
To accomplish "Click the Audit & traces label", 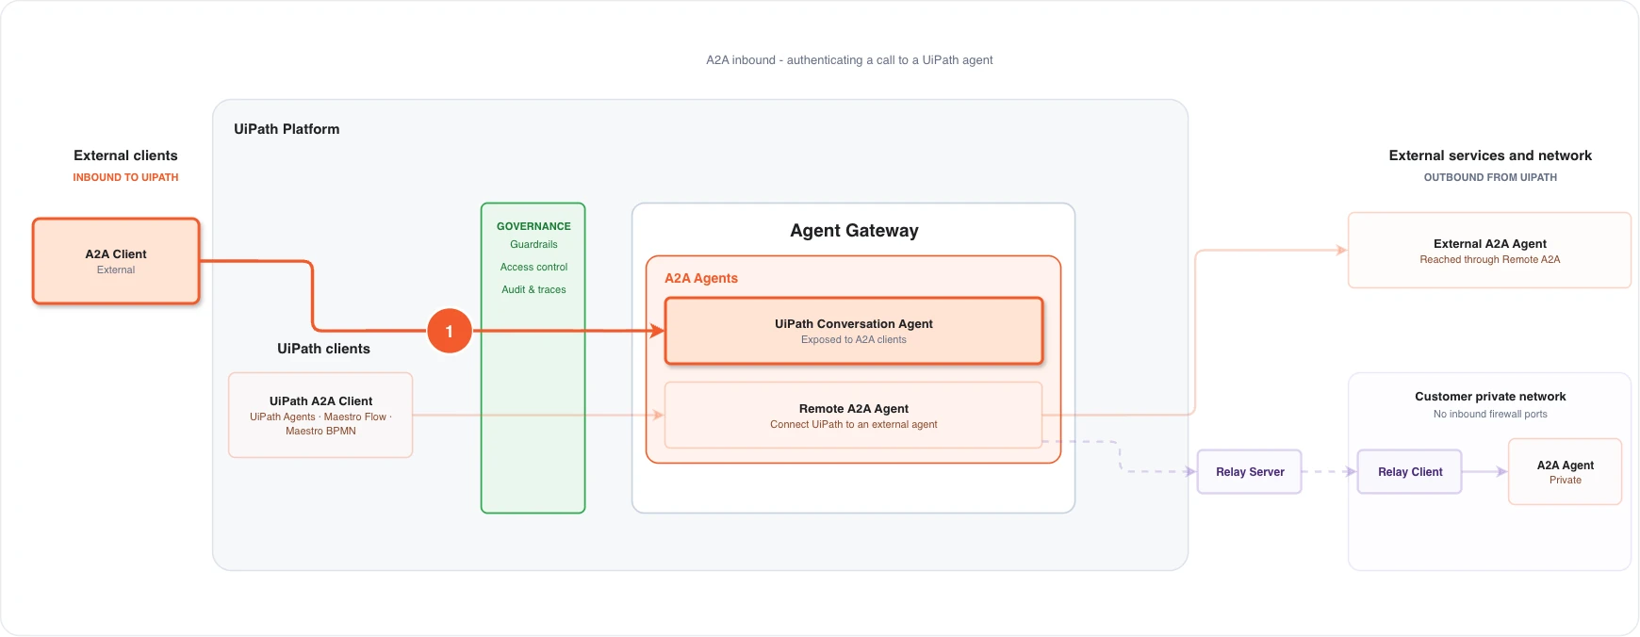I will pos(533,289).
